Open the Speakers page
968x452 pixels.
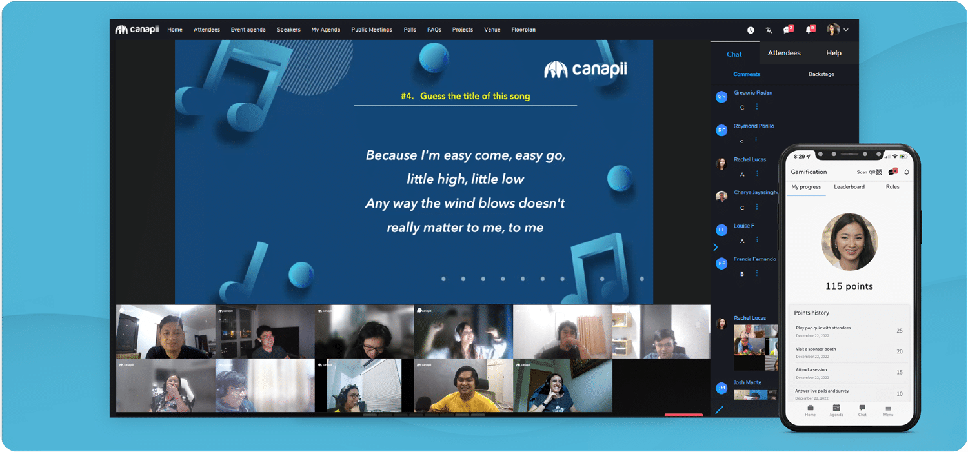tap(288, 30)
